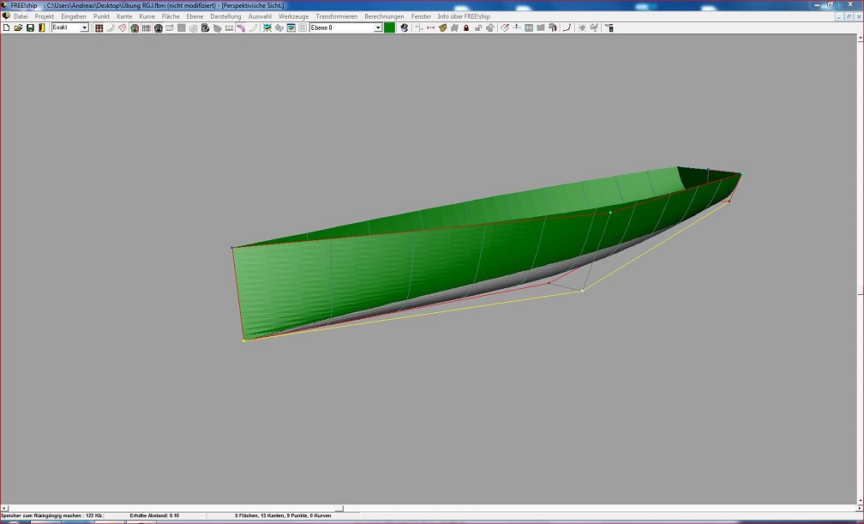Click the hatched square icon before Ebene 0
Image resolution: width=864 pixels, height=524 pixels.
click(x=303, y=28)
